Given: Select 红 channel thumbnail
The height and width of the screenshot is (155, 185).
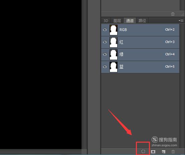Looking at the screenshot, I should tap(114, 42).
